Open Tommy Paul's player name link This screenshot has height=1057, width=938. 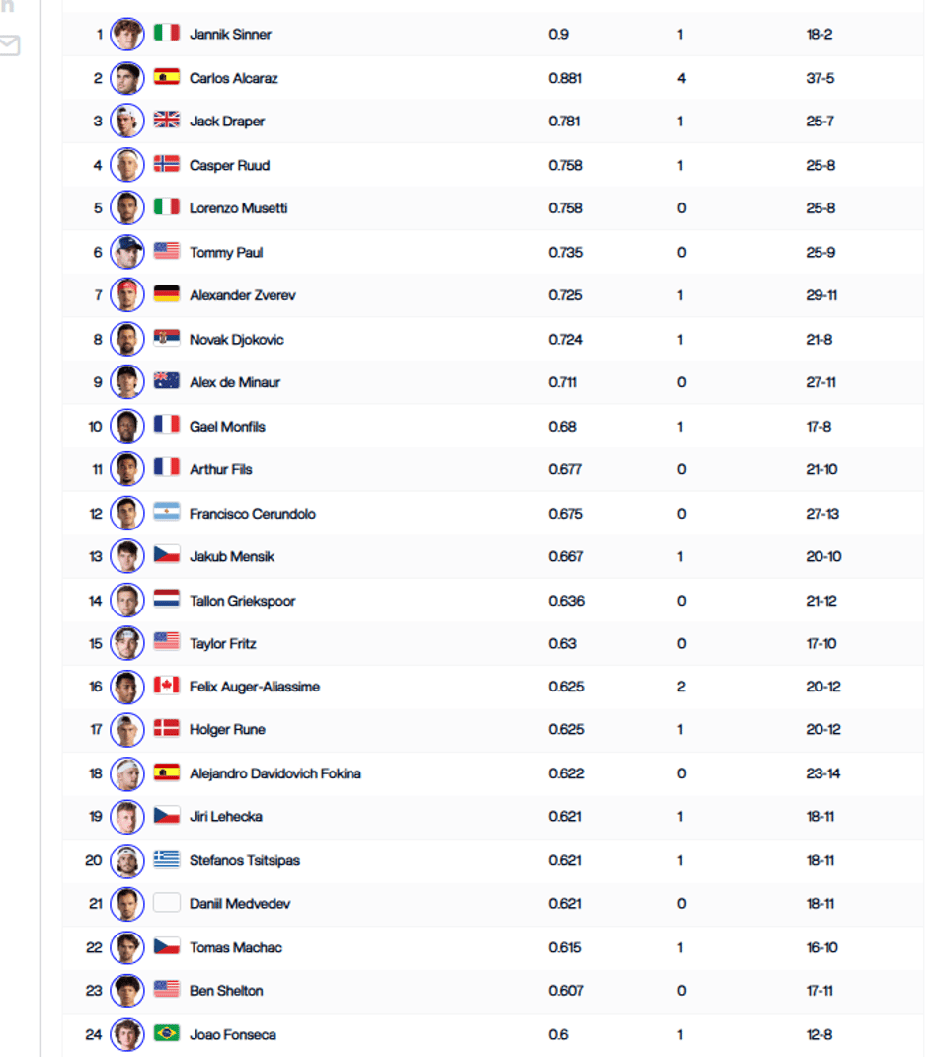(x=226, y=252)
